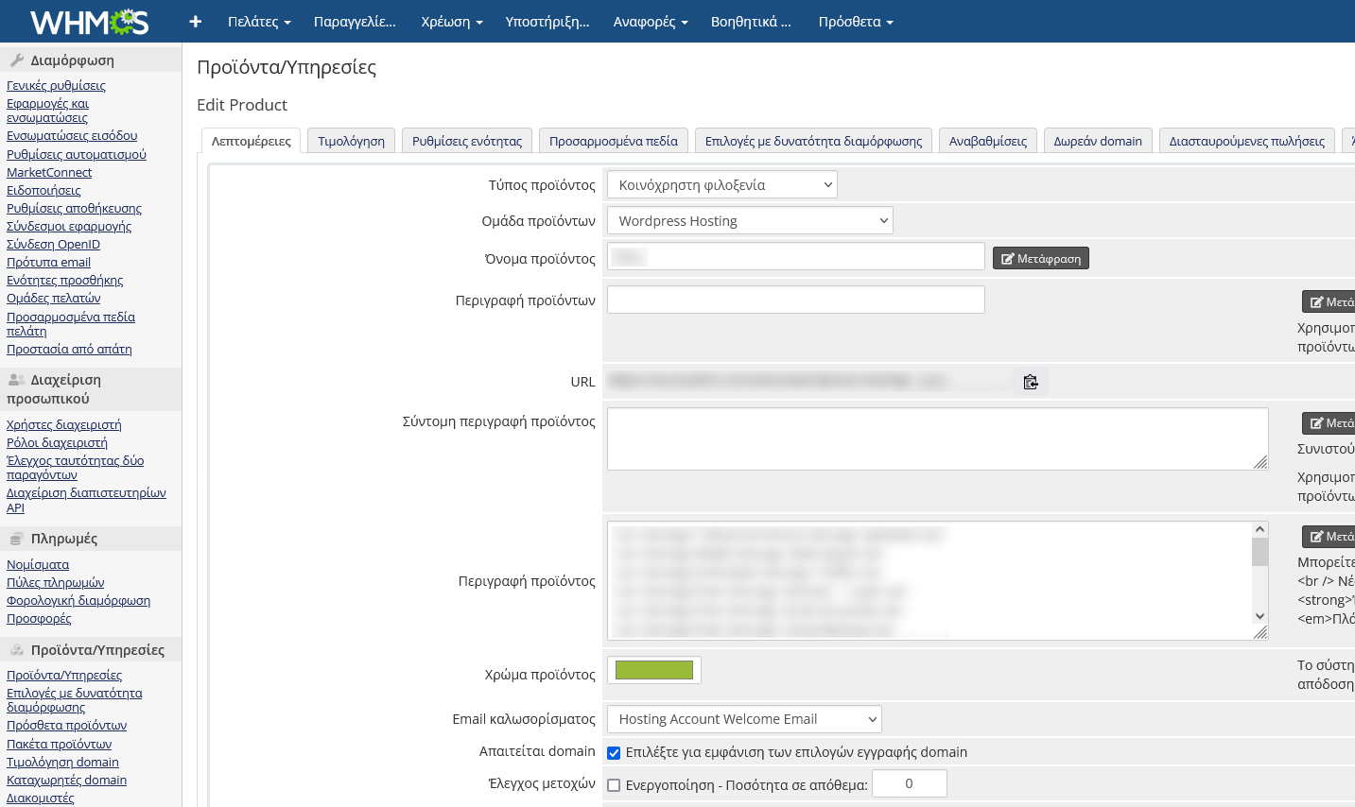Uncheck the Απαιτείται domain checkbox
The width and height of the screenshot is (1355, 807).
tap(614, 753)
